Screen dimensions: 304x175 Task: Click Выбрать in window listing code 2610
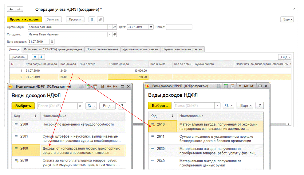[x=160, y=106]
